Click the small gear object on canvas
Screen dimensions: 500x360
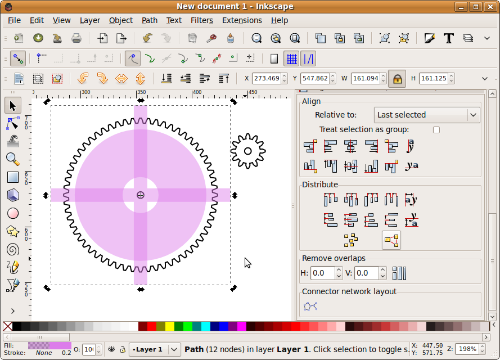coord(248,151)
